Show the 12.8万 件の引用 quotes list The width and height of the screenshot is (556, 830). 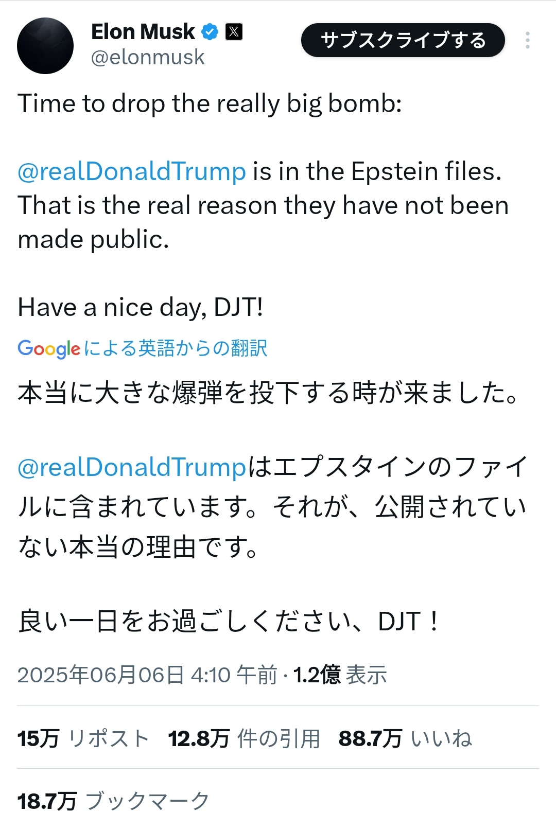[x=244, y=738]
